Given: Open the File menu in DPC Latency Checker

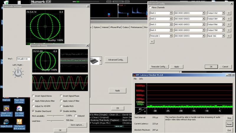Looking at the screenshot, I should click(135, 79).
